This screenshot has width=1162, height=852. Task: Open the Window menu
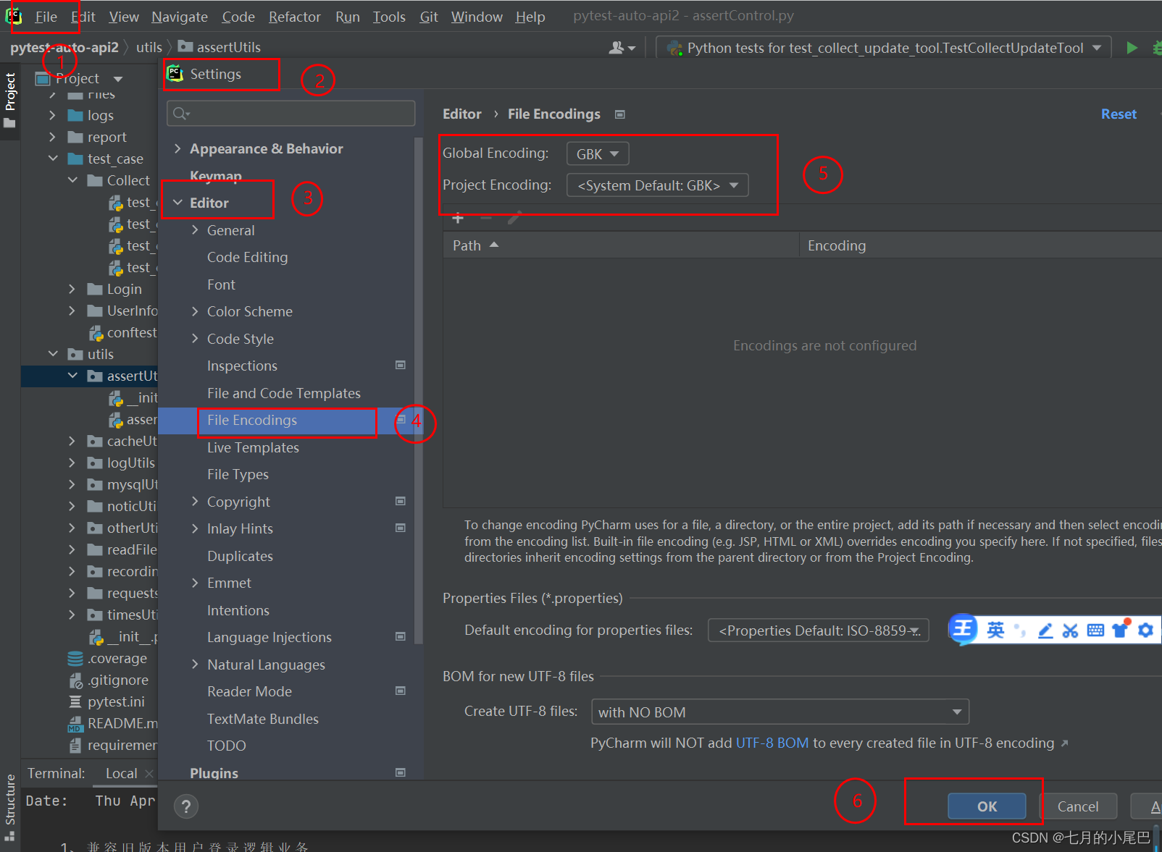(477, 17)
